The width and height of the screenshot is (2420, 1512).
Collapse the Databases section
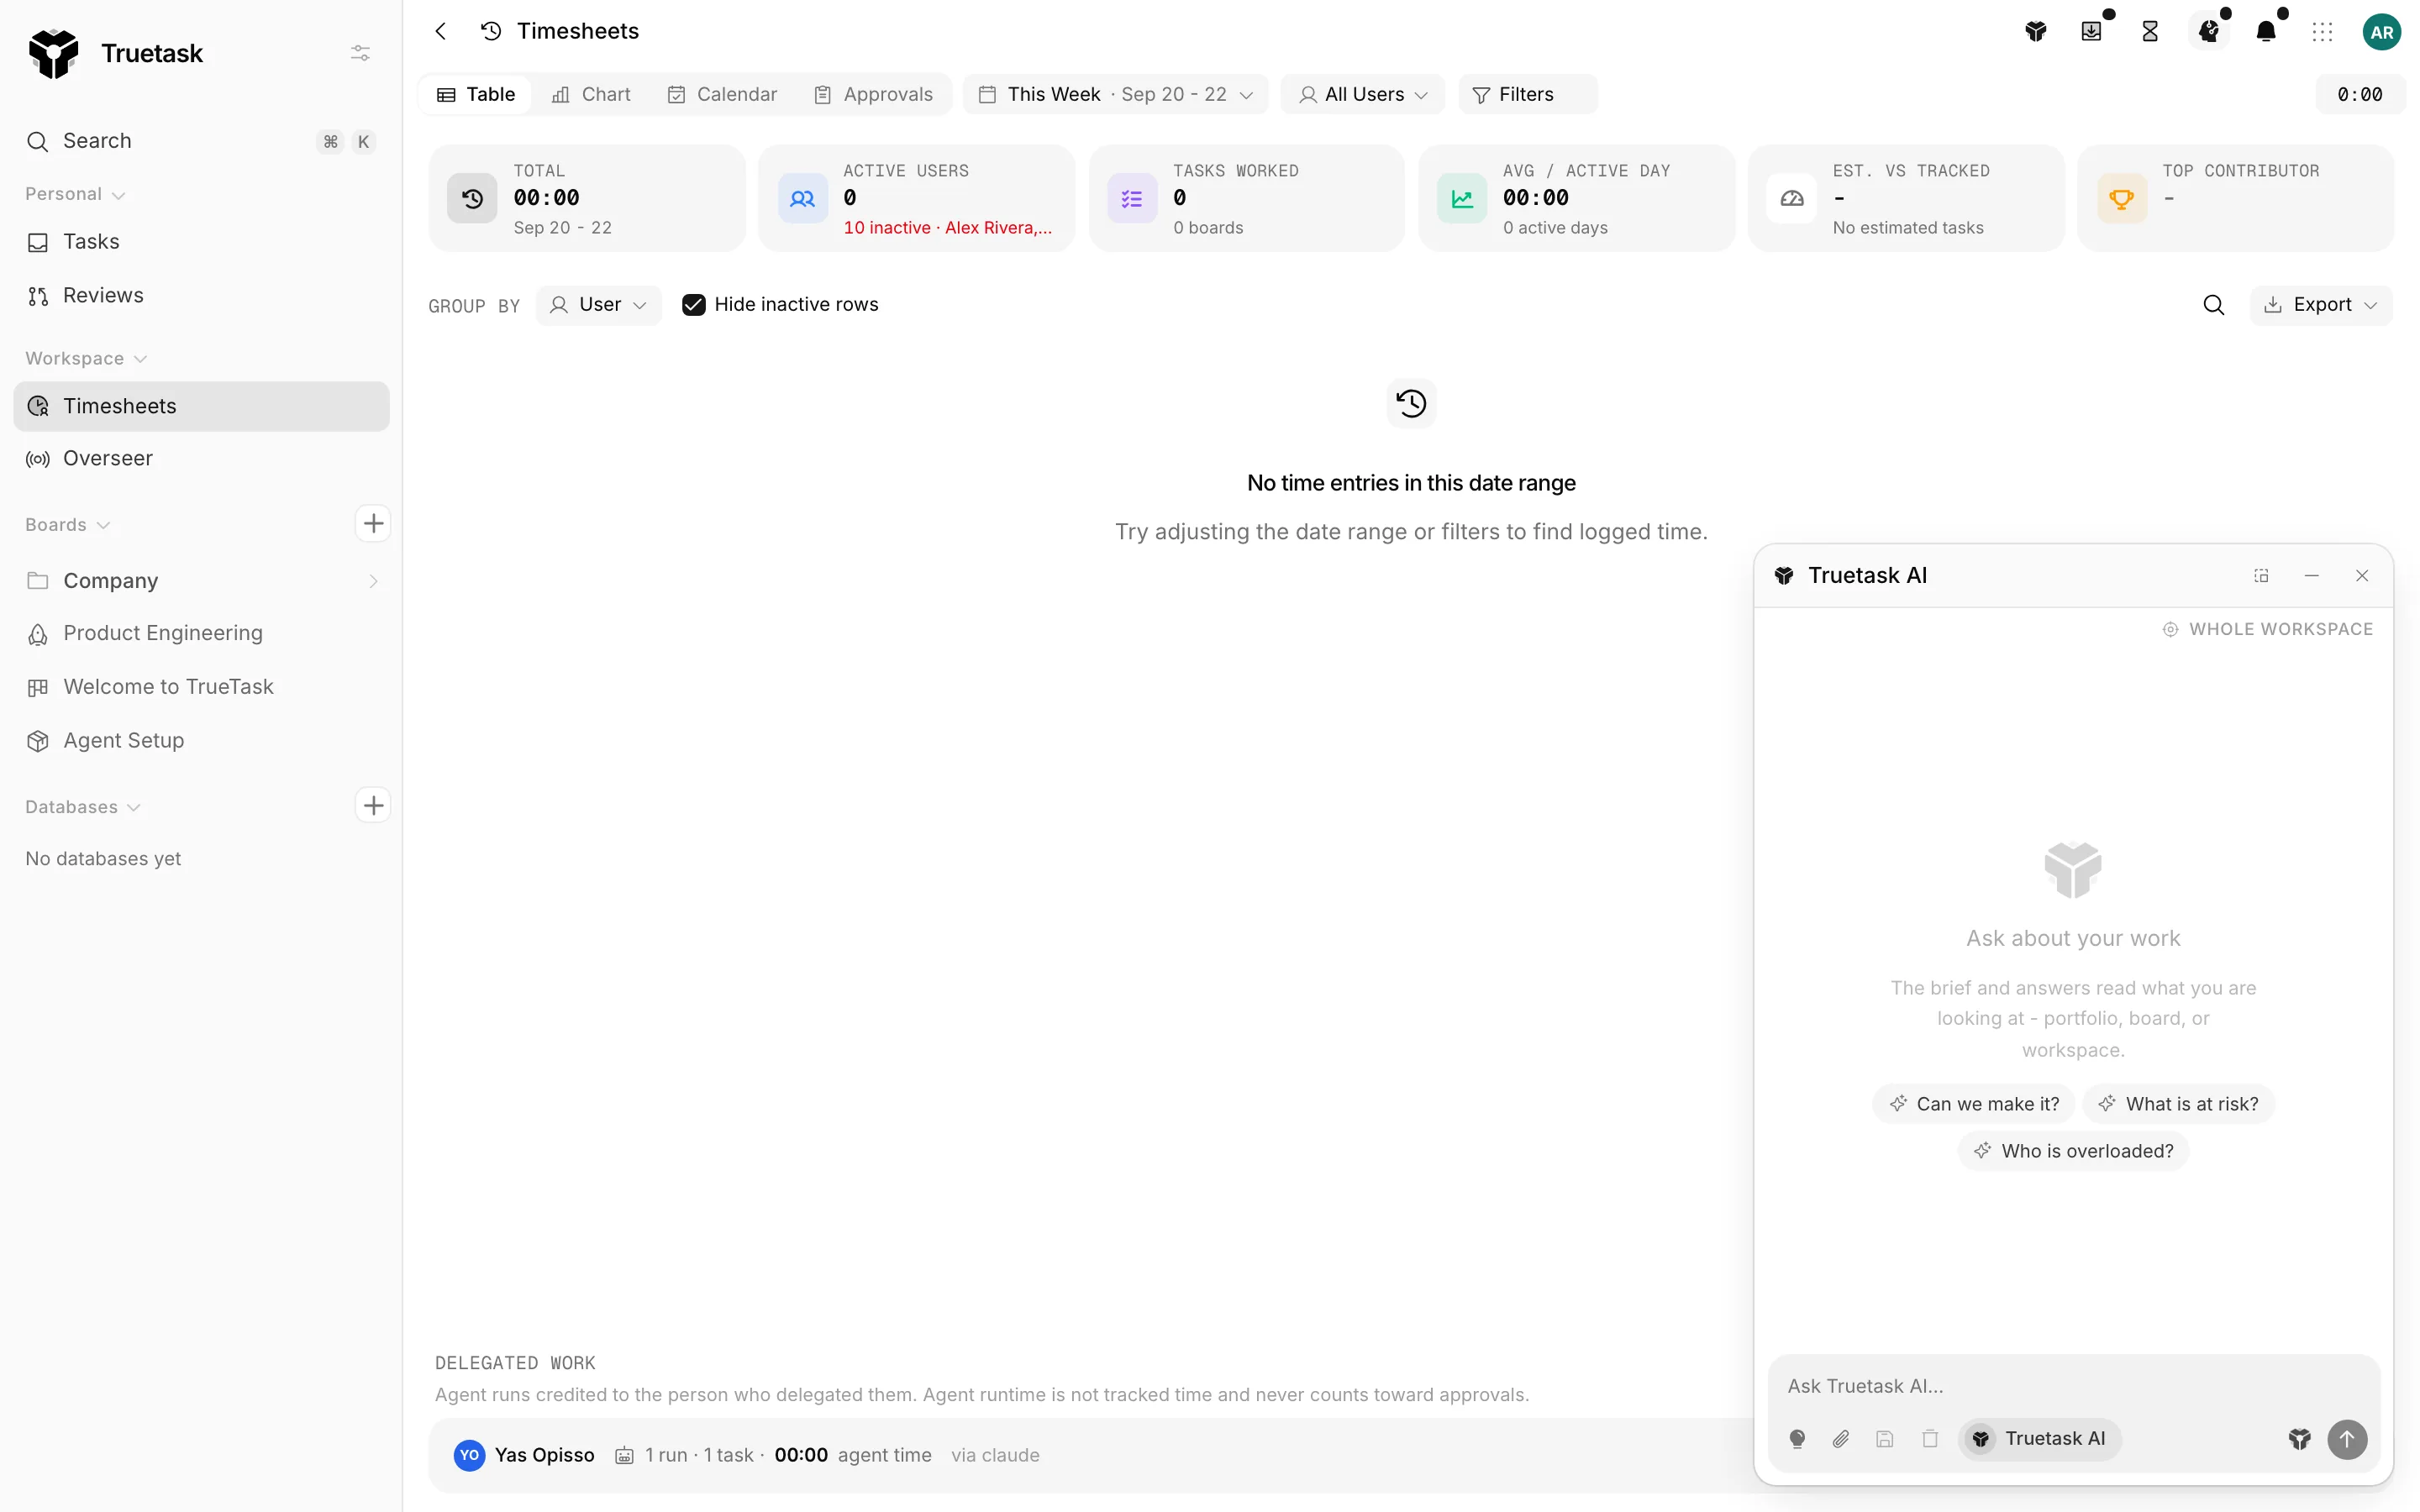tap(83, 806)
